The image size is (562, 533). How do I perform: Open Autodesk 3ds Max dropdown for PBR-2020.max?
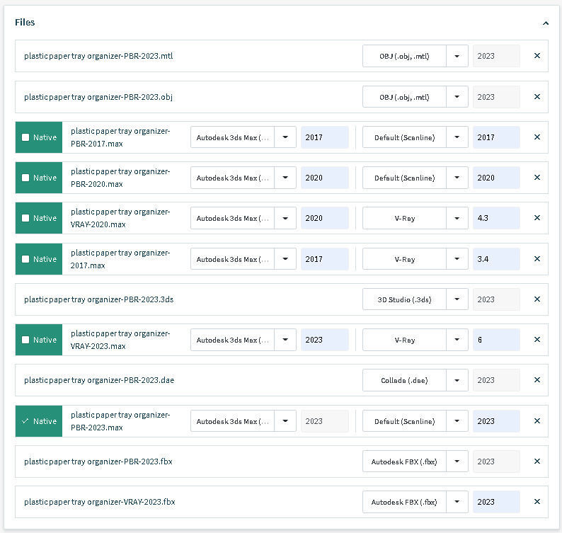coord(285,178)
